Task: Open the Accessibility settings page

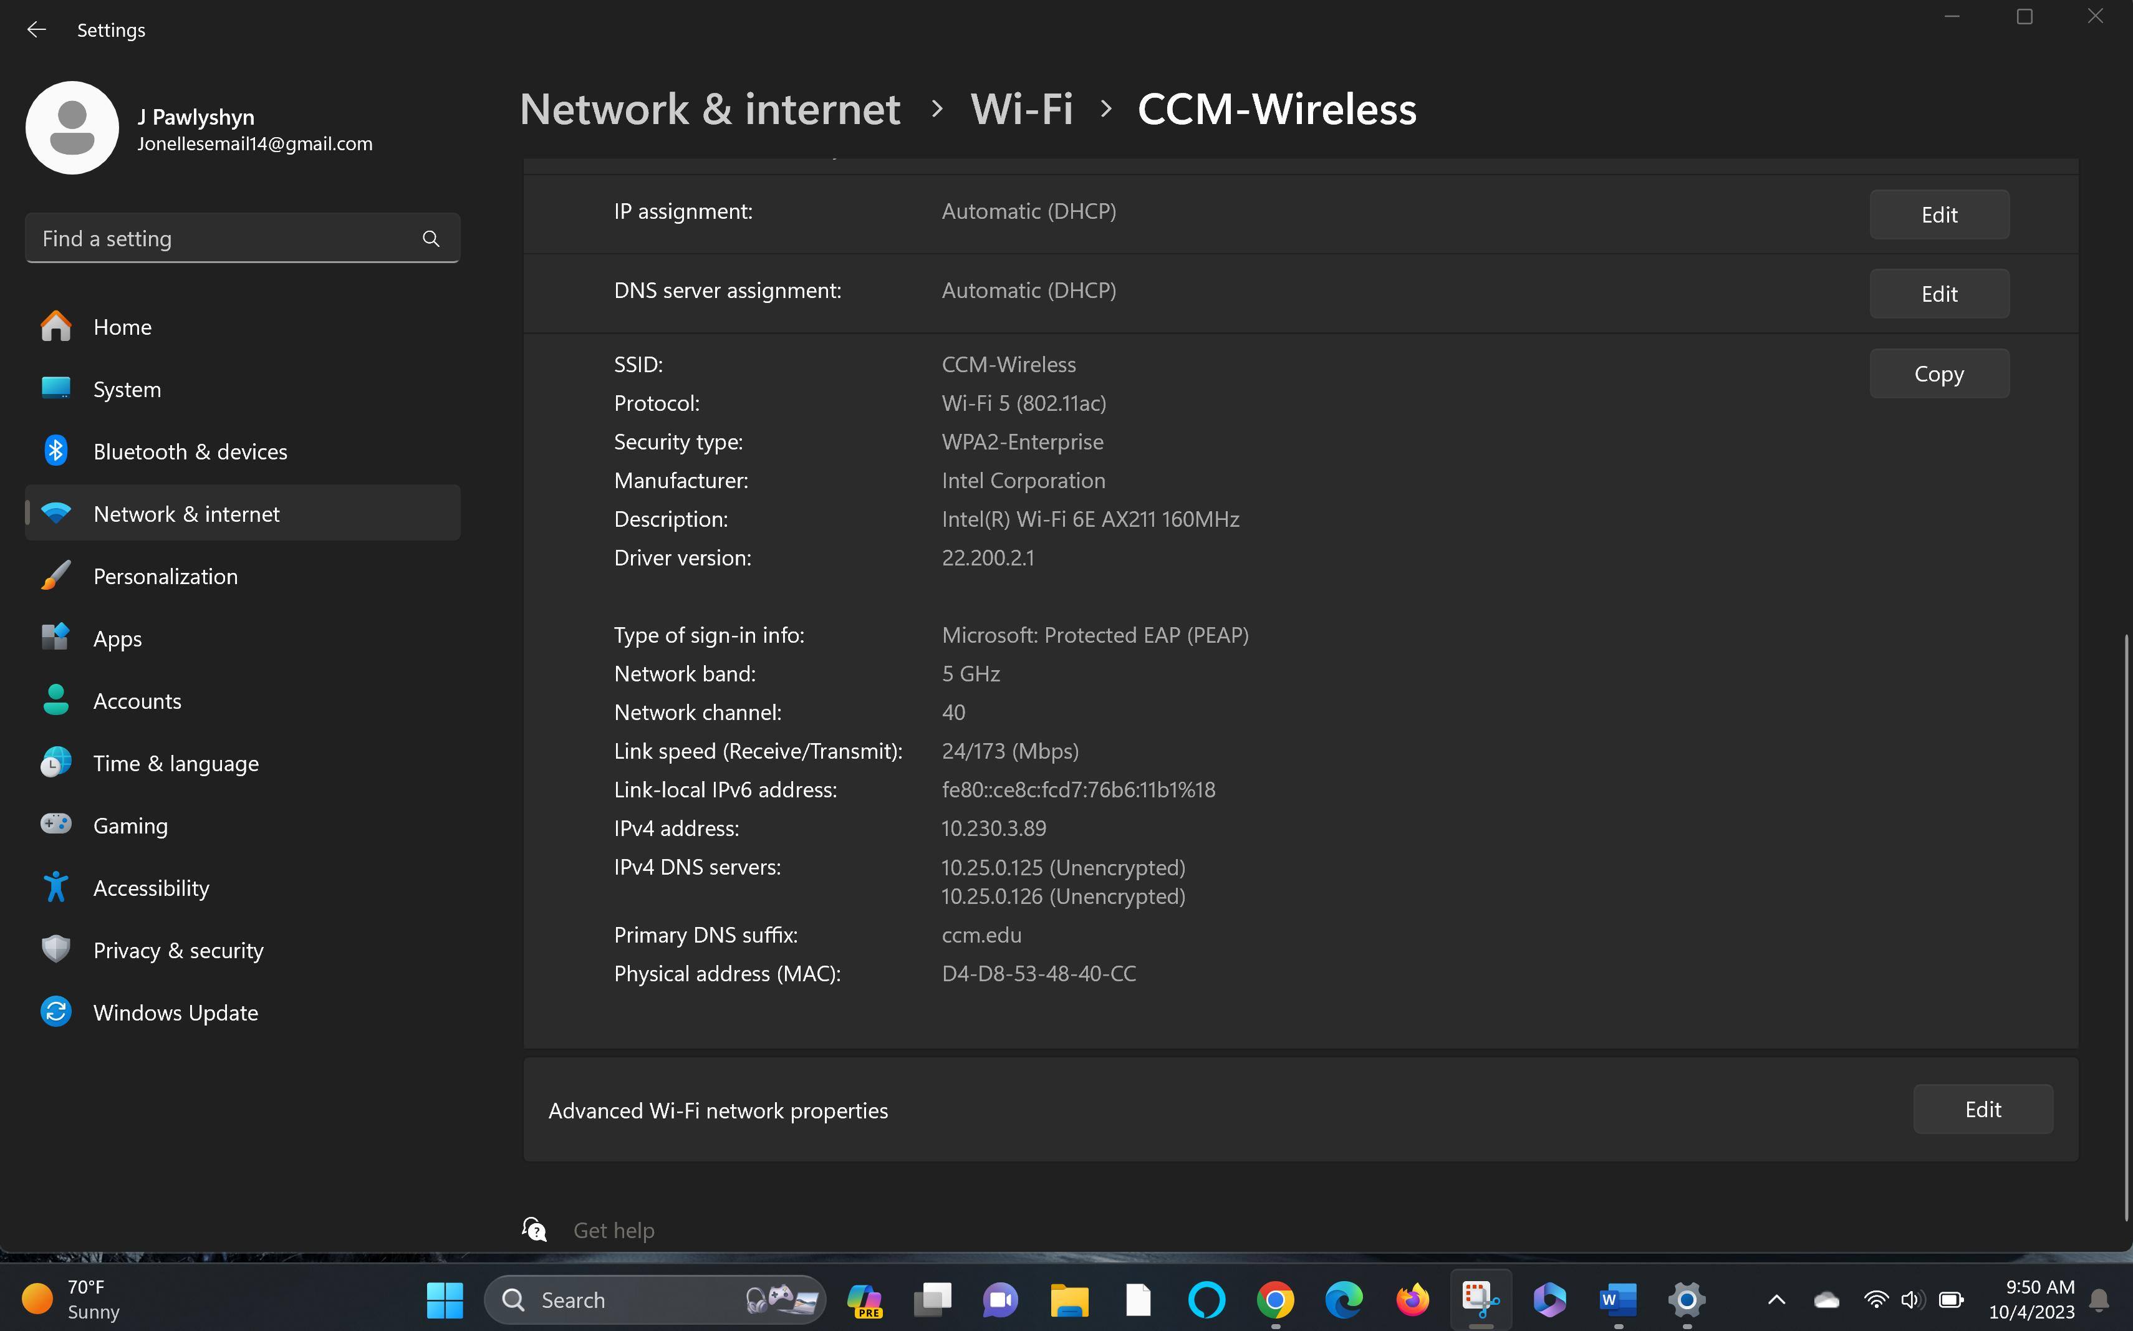Action: click(x=150, y=887)
